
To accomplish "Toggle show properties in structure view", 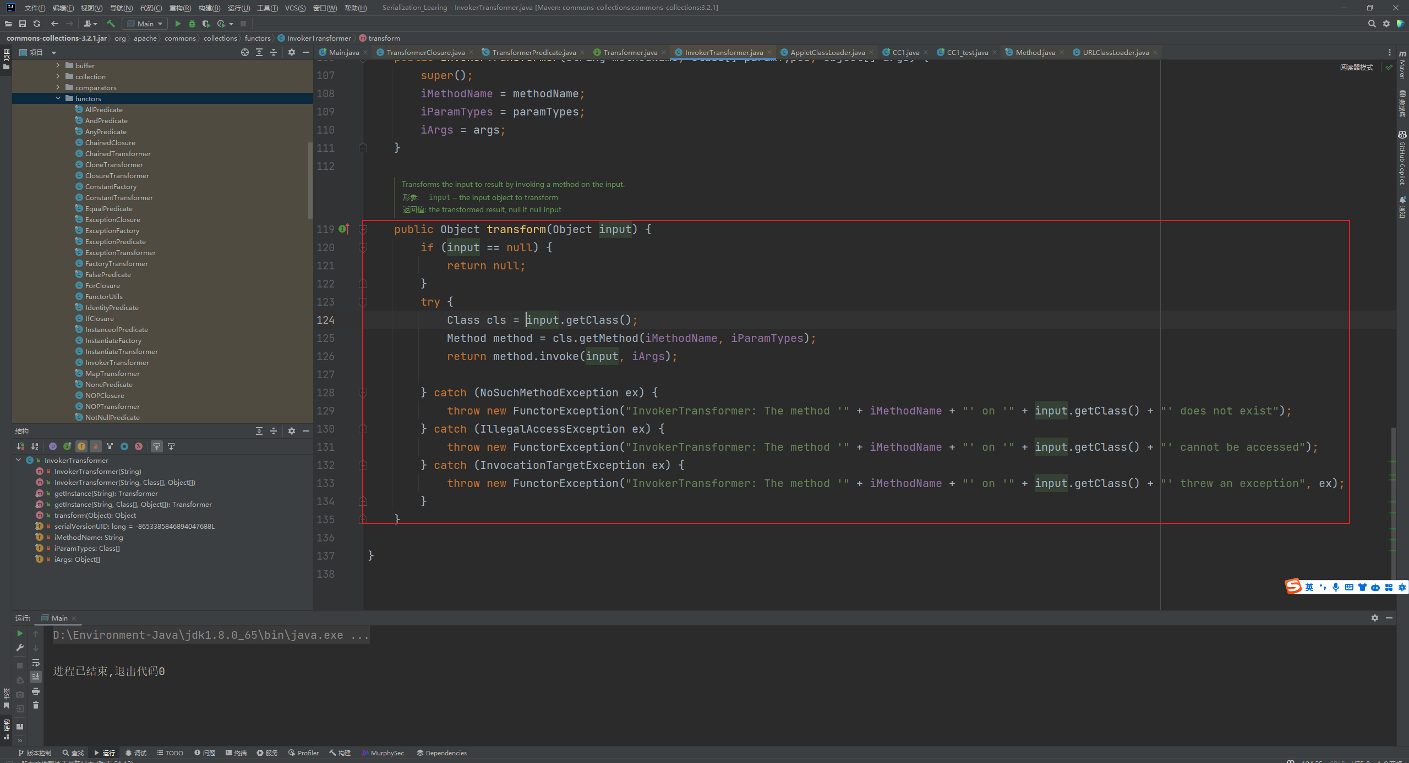I will pyautogui.click(x=53, y=446).
